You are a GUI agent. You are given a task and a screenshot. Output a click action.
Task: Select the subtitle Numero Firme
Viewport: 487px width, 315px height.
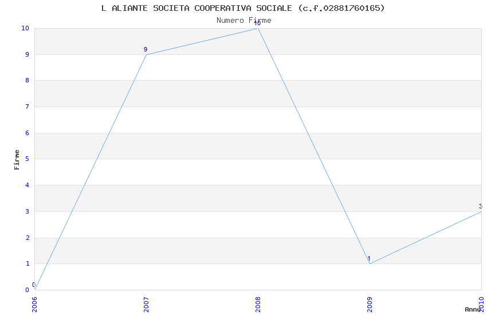[x=244, y=21]
